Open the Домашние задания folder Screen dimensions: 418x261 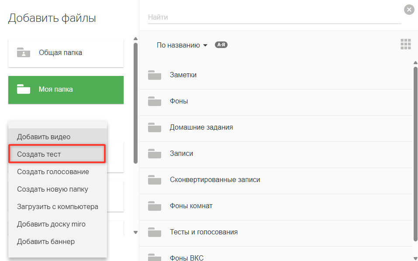click(276, 127)
